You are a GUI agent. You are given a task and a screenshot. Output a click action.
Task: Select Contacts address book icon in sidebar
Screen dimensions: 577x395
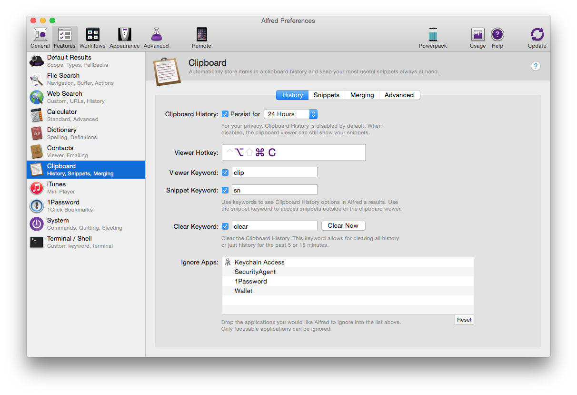click(x=37, y=152)
